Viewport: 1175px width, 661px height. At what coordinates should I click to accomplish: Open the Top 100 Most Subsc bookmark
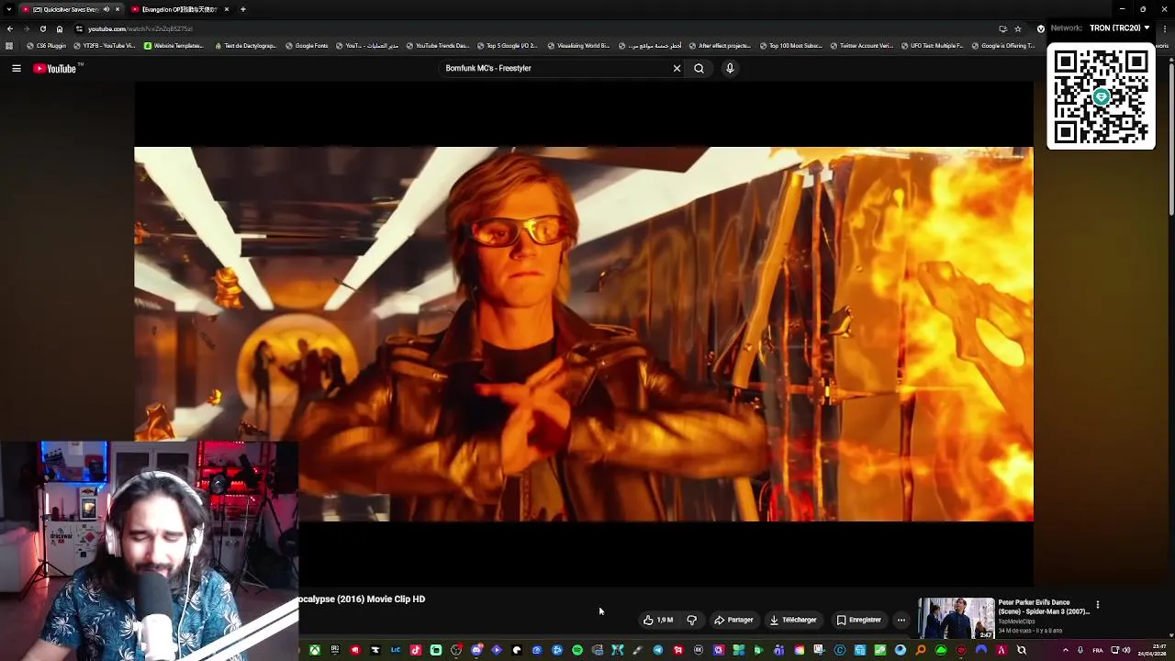tap(789, 46)
